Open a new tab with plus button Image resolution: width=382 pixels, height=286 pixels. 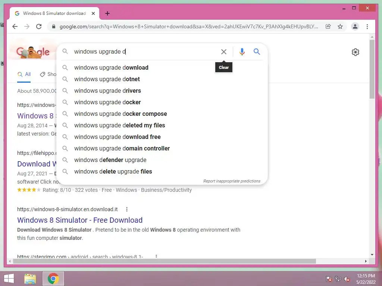pyautogui.click(x=107, y=13)
